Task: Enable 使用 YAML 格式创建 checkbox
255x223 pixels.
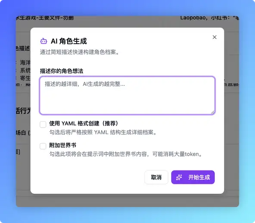Action: (x=43, y=125)
